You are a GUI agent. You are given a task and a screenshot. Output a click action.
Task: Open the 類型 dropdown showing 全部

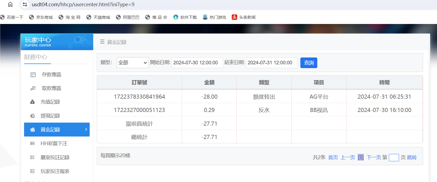(x=132, y=63)
